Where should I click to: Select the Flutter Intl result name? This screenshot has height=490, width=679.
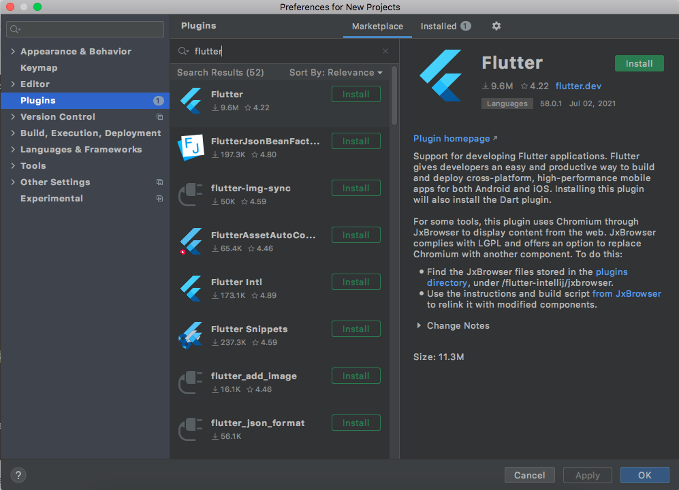pyautogui.click(x=236, y=282)
